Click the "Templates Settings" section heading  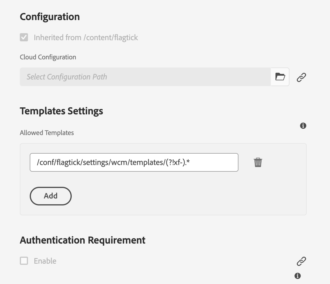click(62, 111)
